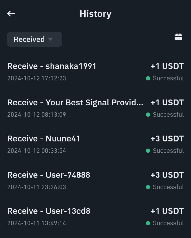Tap +1 USDT amount from shanaka1991
Screen dimensions: 191x238
pos(167,66)
